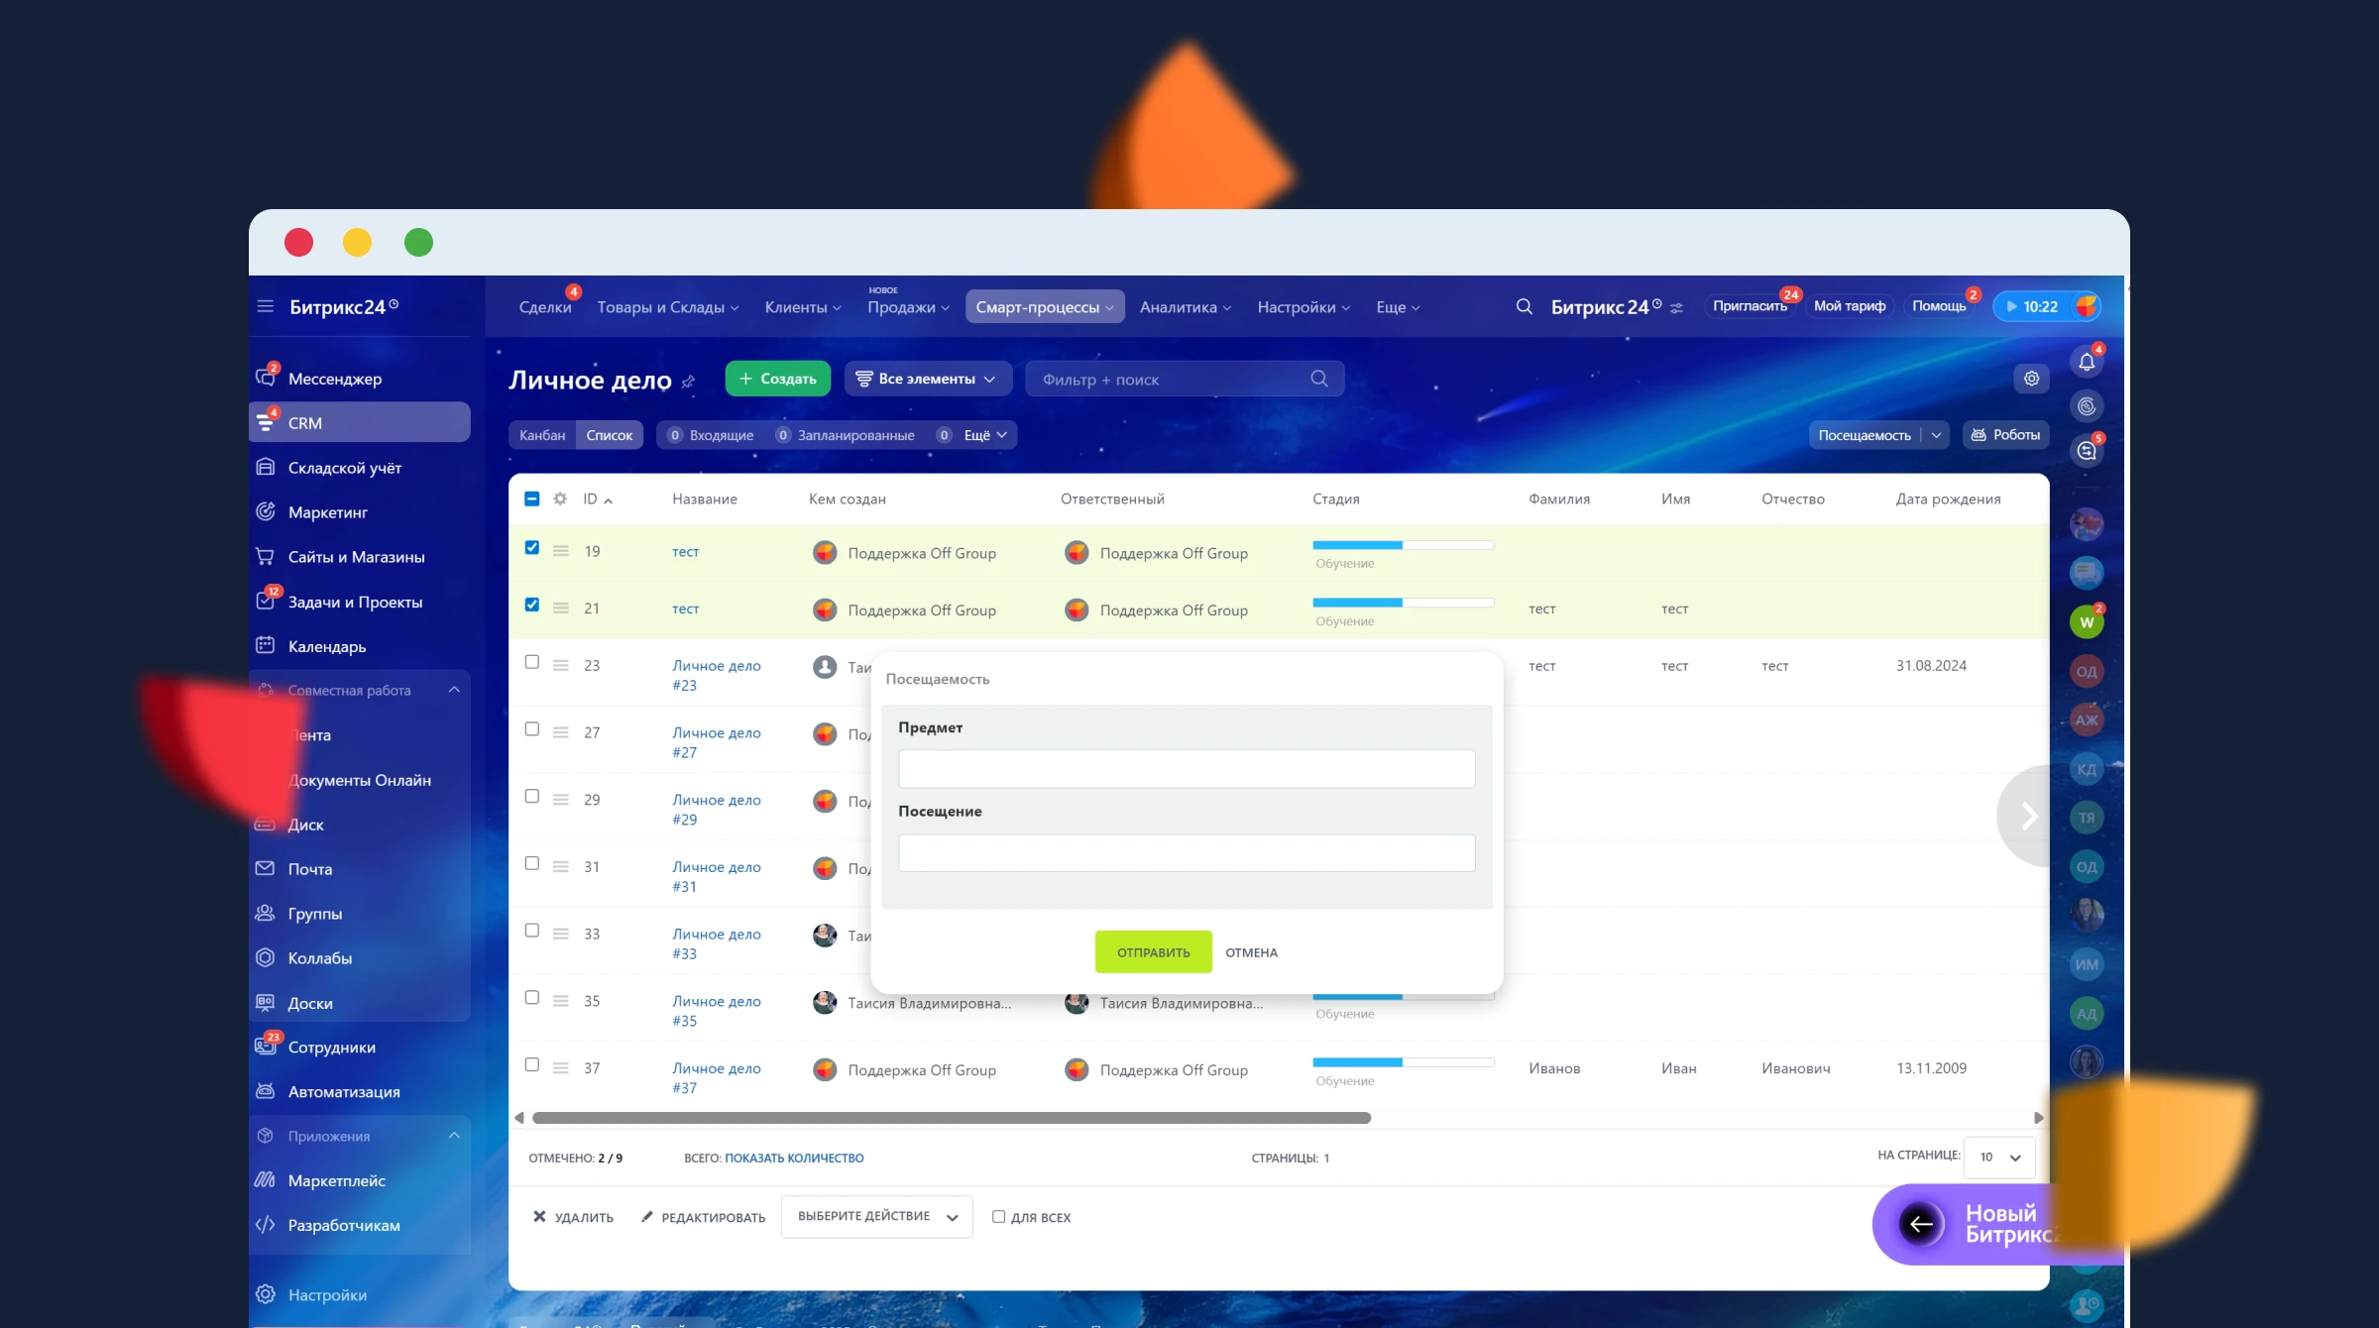Expand the Все элементы dropdown
2379x1328 pixels.
point(927,379)
